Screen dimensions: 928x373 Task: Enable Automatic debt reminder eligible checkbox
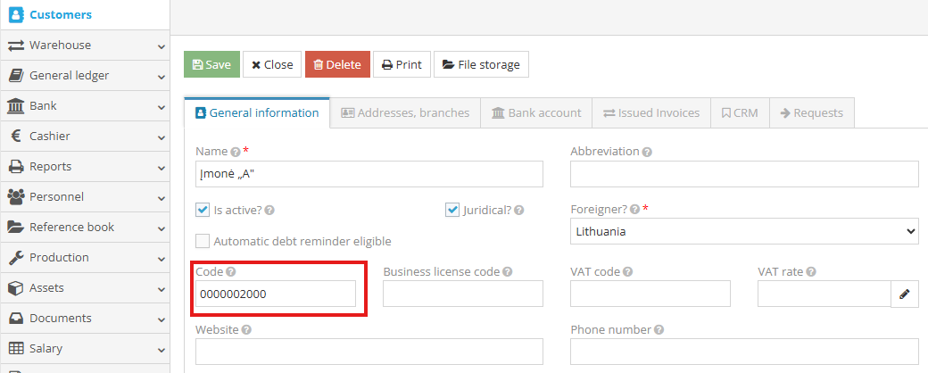203,241
